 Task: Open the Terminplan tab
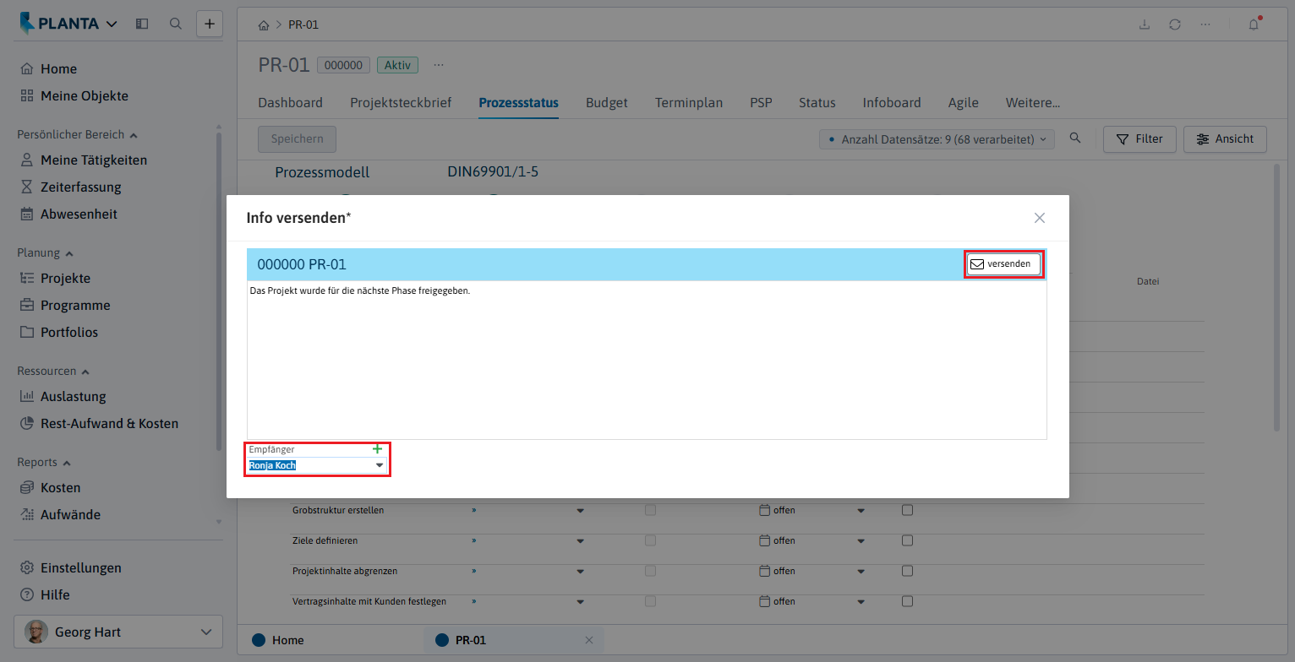(689, 103)
